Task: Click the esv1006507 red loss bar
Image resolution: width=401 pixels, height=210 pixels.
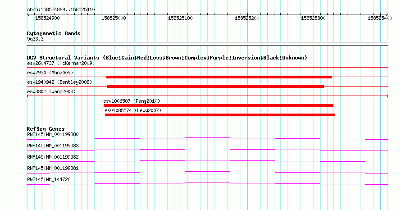Action: pyautogui.click(x=219, y=105)
